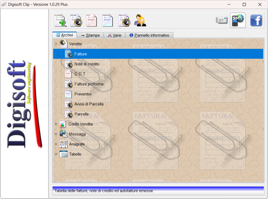Screen dimensions: 268x199
Task: Select the Tabelle tree label
Action: click(x=75, y=154)
